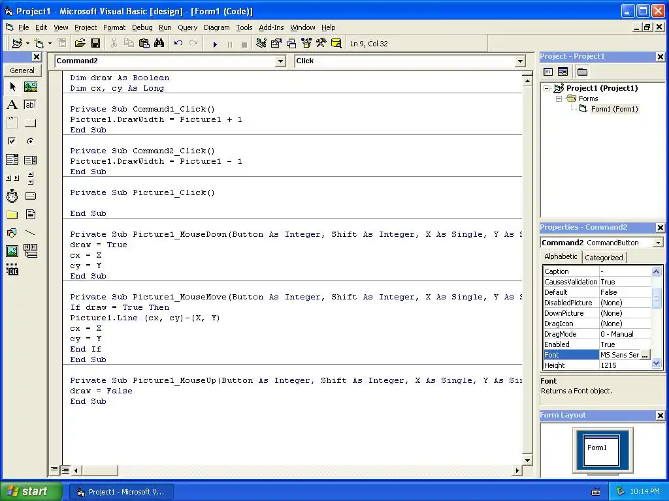Select the Line control tool

coord(30,233)
